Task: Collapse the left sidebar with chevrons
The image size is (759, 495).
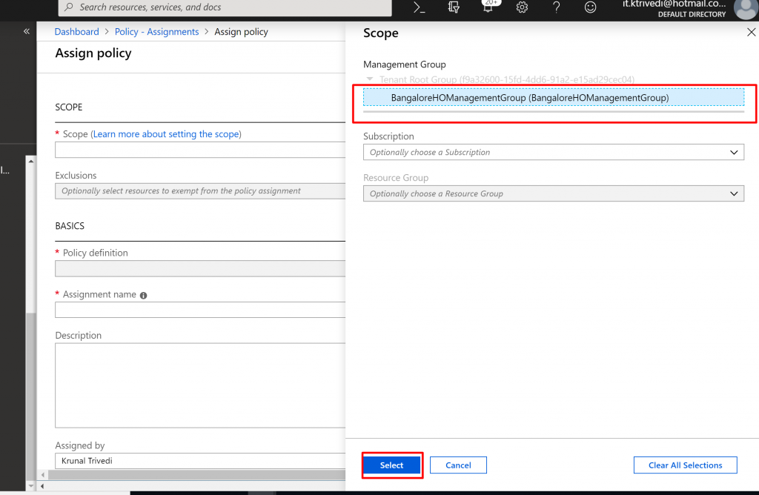Action: pyautogui.click(x=27, y=32)
